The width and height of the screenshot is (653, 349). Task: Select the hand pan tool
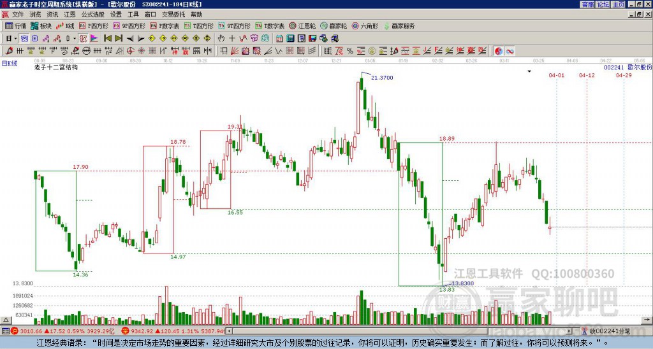[x=221, y=38]
